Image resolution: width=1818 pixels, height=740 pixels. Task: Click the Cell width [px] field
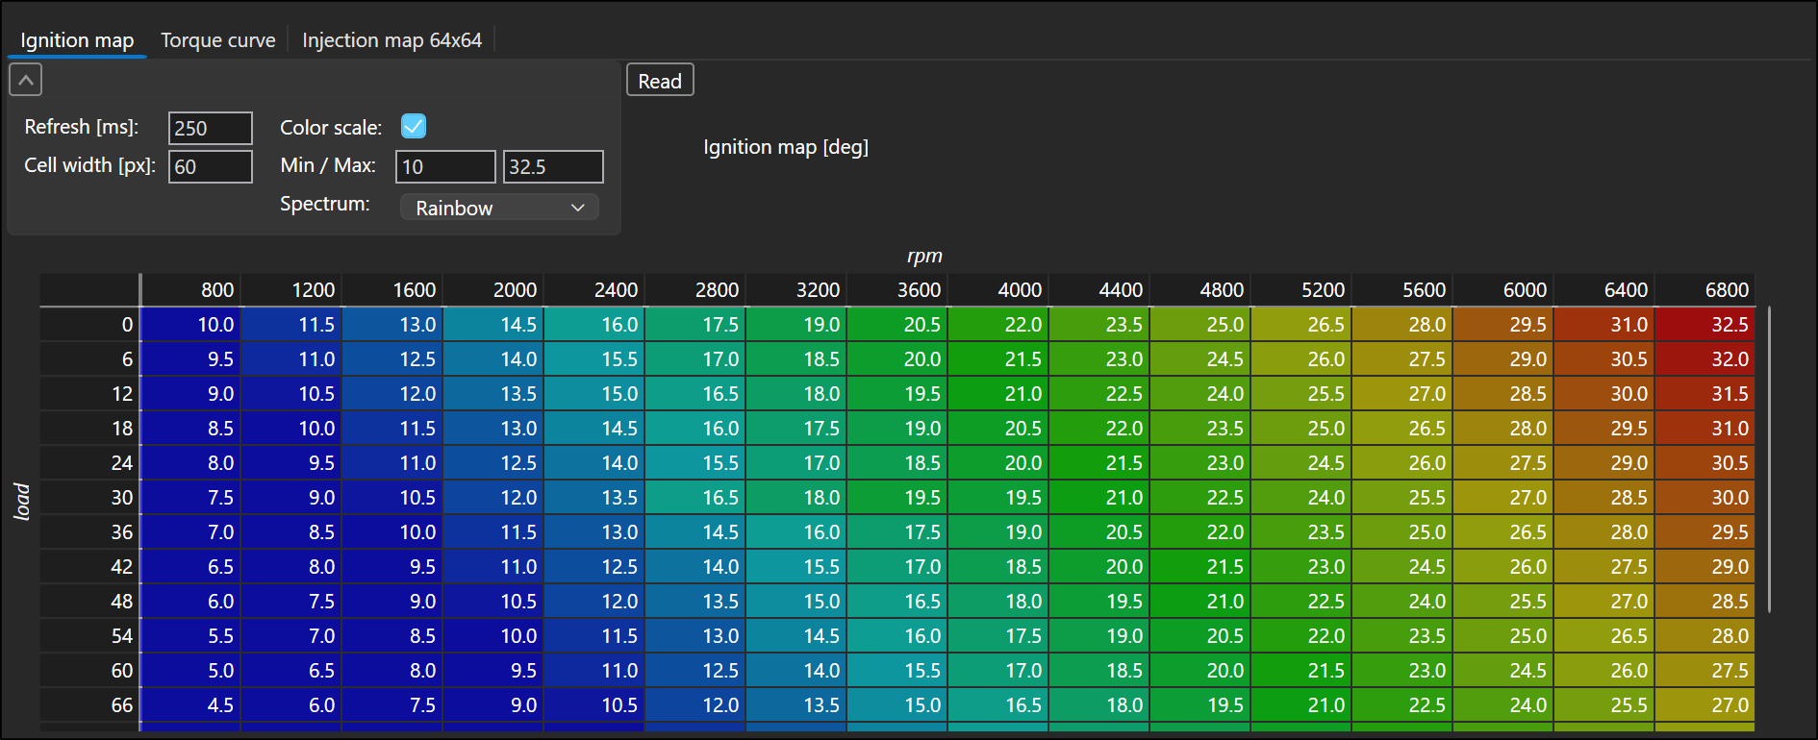(211, 166)
